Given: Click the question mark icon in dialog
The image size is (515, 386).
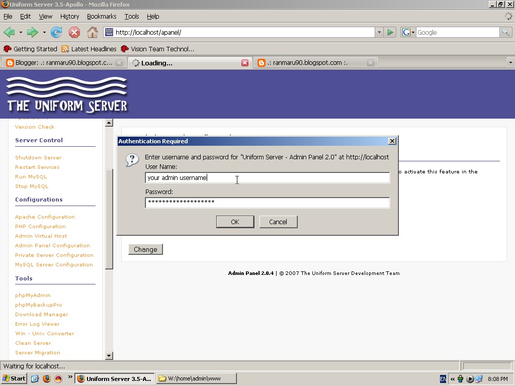Looking at the screenshot, I should (132, 160).
